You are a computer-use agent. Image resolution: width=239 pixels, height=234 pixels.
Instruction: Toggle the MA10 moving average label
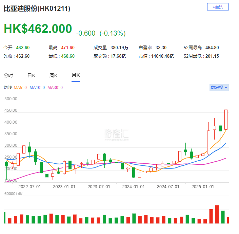click(37, 88)
